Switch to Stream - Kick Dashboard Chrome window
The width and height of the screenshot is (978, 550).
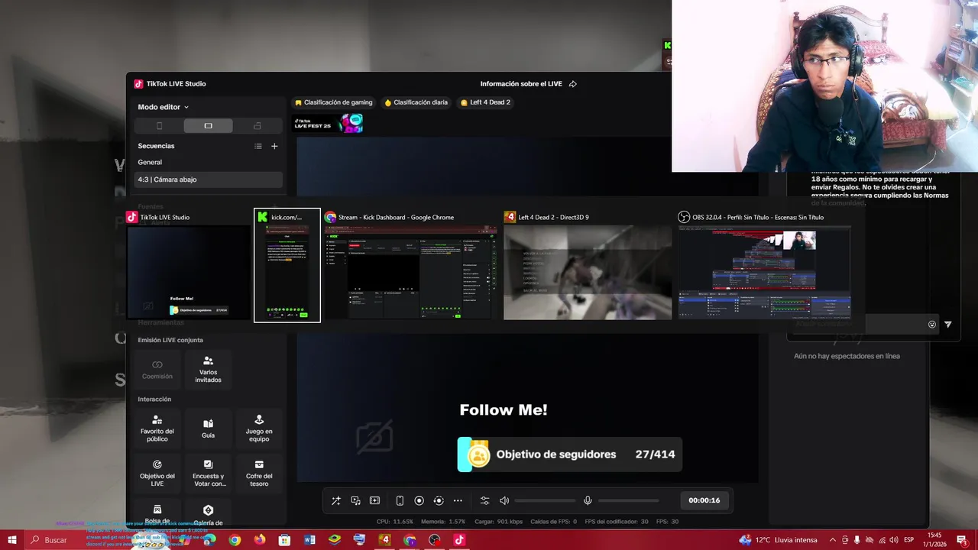click(x=410, y=264)
